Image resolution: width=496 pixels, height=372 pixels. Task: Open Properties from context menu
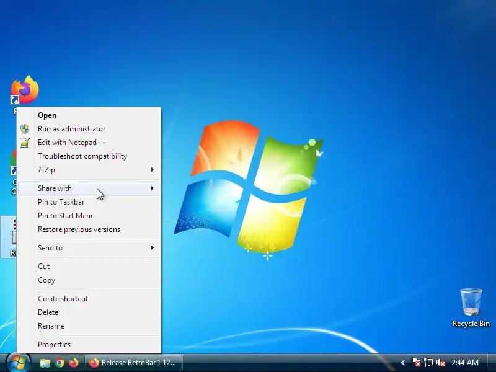click(89, 345)
